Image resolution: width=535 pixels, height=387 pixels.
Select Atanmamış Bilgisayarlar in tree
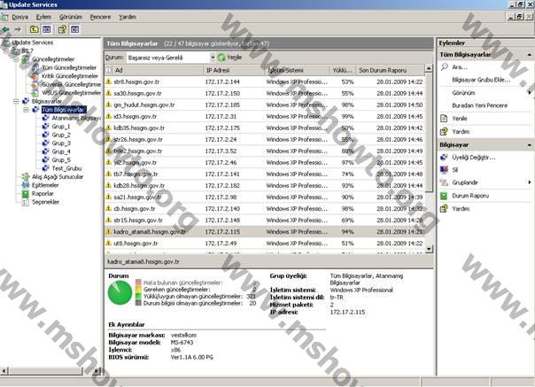tap(76, 118)
